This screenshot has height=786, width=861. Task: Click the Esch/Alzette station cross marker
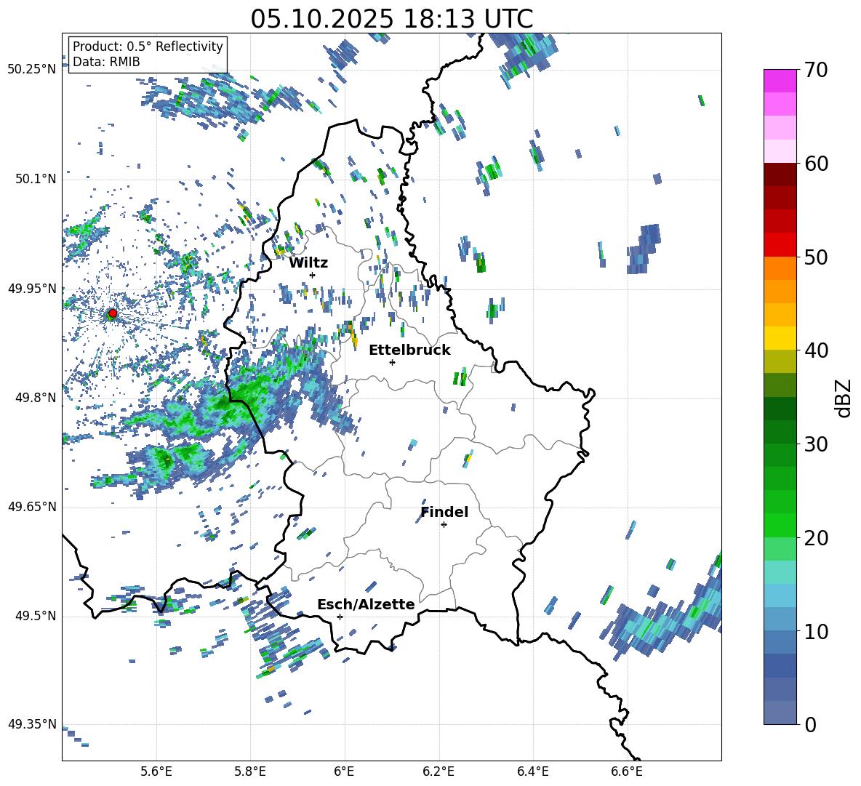coord(340,617)
